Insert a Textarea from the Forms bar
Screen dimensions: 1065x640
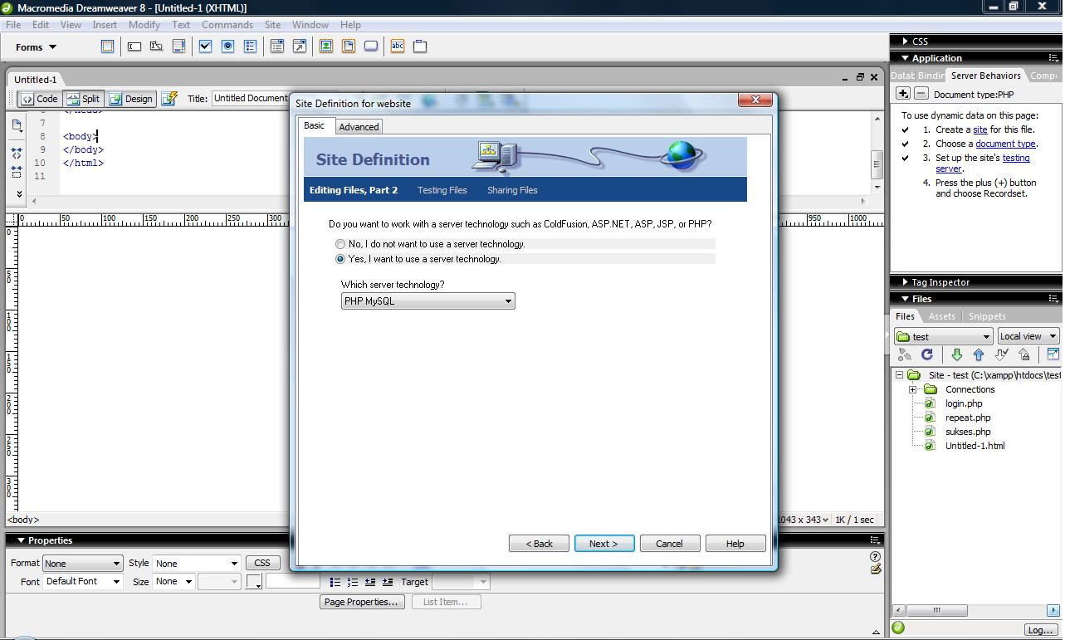click(x=178, y=46)
